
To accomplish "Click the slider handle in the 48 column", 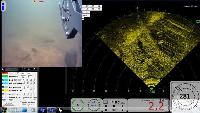I will 24,87.
